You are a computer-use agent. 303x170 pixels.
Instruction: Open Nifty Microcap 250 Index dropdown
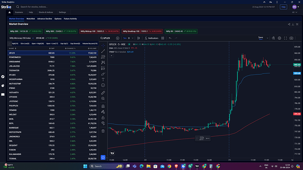(x=22, y=38)
